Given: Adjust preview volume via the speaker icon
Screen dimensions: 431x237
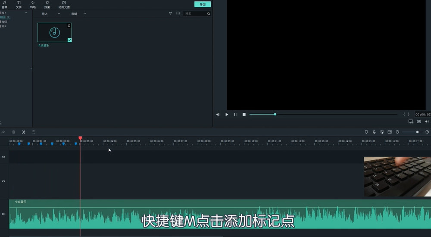Looking at the screenshot, I should [427, 122].
